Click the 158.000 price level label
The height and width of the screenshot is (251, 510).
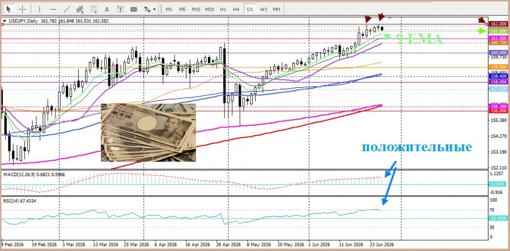pos(498,82)
